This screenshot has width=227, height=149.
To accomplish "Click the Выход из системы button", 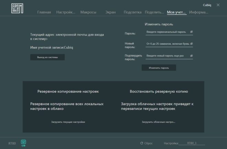I will point(47,57).
